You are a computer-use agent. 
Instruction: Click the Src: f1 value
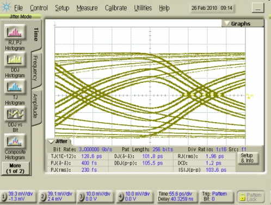(x=244, y=149)
